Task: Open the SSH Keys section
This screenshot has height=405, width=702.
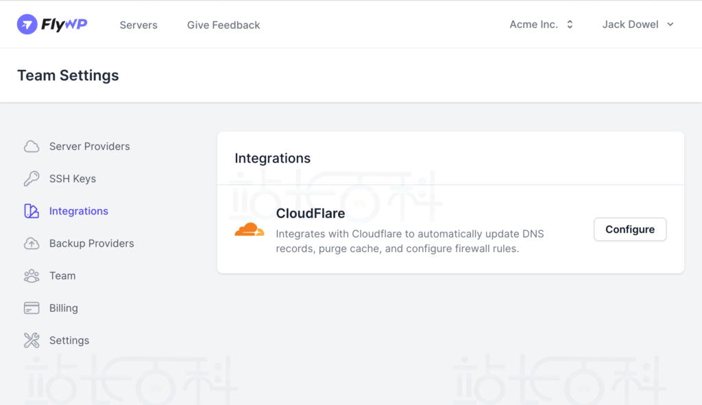Action: (73, 179)
